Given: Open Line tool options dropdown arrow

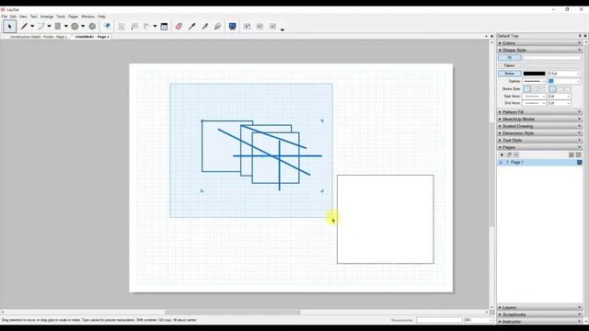Looking at the screenshot, I should [32, 27].
